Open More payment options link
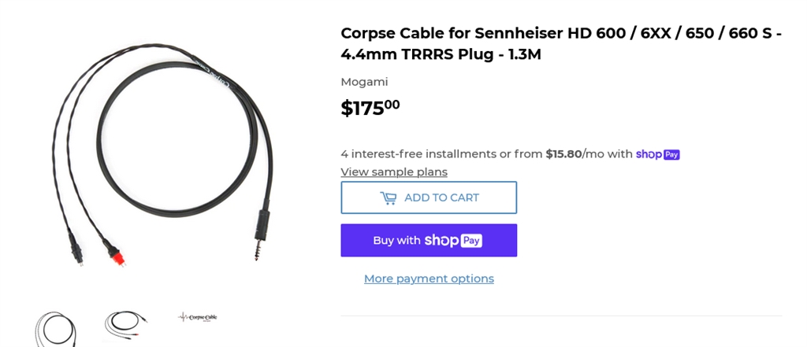The image size is (807, 347). (x=429, y=279)
